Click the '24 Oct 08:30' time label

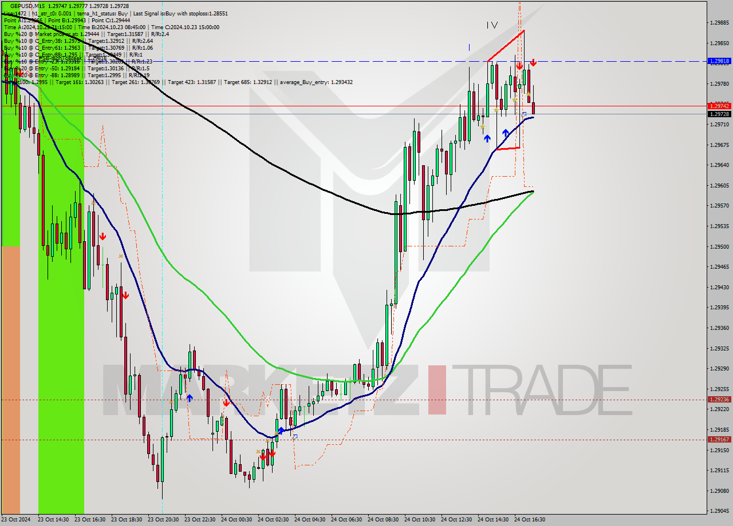[383, 520]
